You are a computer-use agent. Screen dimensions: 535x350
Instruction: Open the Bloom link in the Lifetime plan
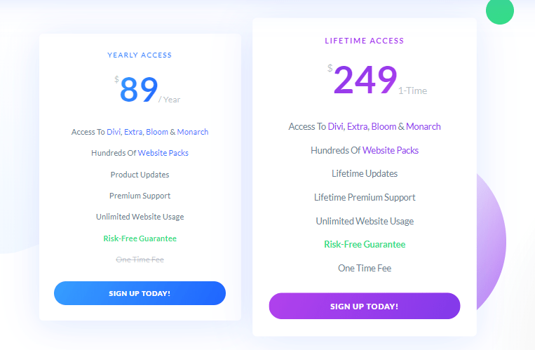tap(384, 127)
